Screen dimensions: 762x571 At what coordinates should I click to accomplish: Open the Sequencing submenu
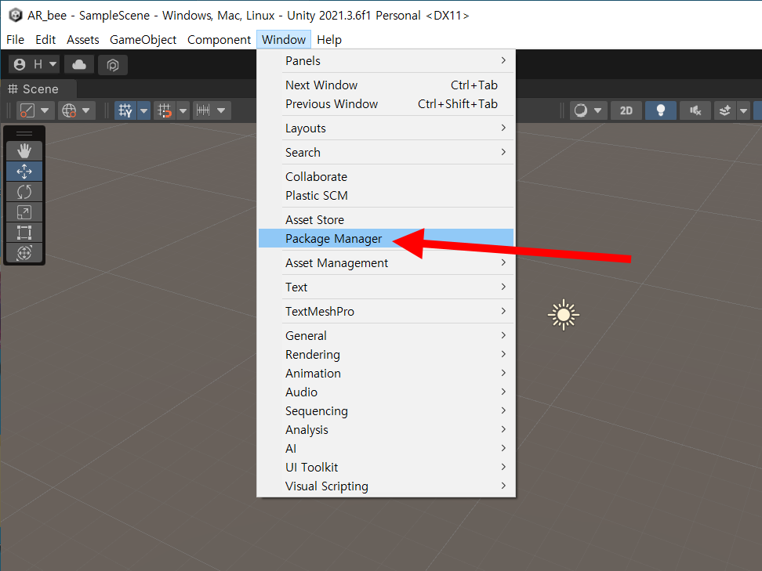pos(386,410)
